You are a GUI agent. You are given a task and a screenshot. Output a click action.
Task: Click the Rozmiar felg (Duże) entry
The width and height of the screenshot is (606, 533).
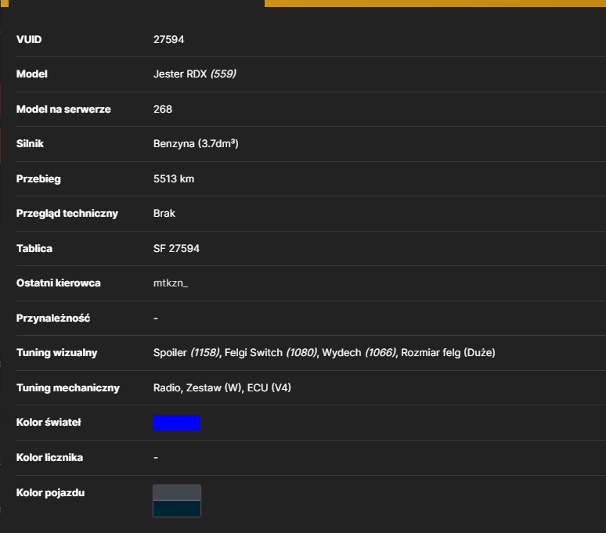(448, 353)
